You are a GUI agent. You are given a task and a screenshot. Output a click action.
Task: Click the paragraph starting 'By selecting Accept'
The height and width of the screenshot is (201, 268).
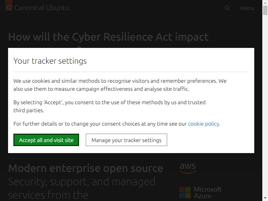click(110, 106)
